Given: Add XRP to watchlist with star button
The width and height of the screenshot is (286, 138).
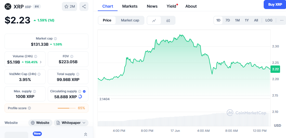Looking at the screenshot, I should (x=70, y=6).
